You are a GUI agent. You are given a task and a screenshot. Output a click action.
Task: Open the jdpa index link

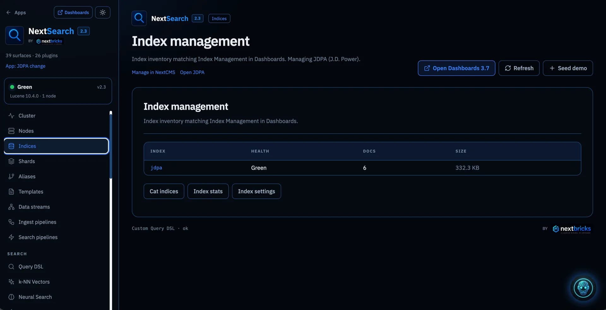(x=156, y=168)
